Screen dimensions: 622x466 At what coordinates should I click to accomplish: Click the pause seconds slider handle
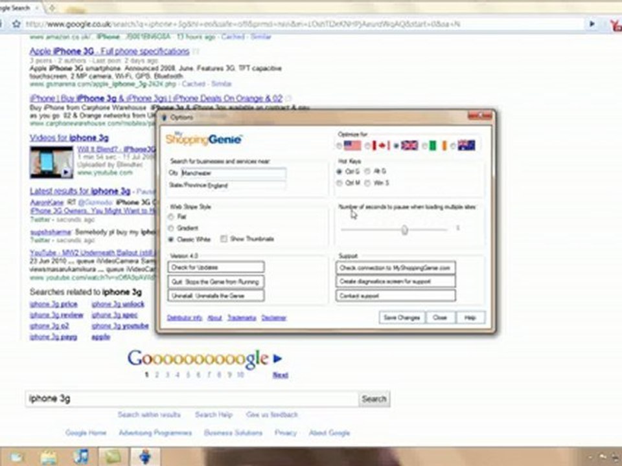tap(404, 230)
